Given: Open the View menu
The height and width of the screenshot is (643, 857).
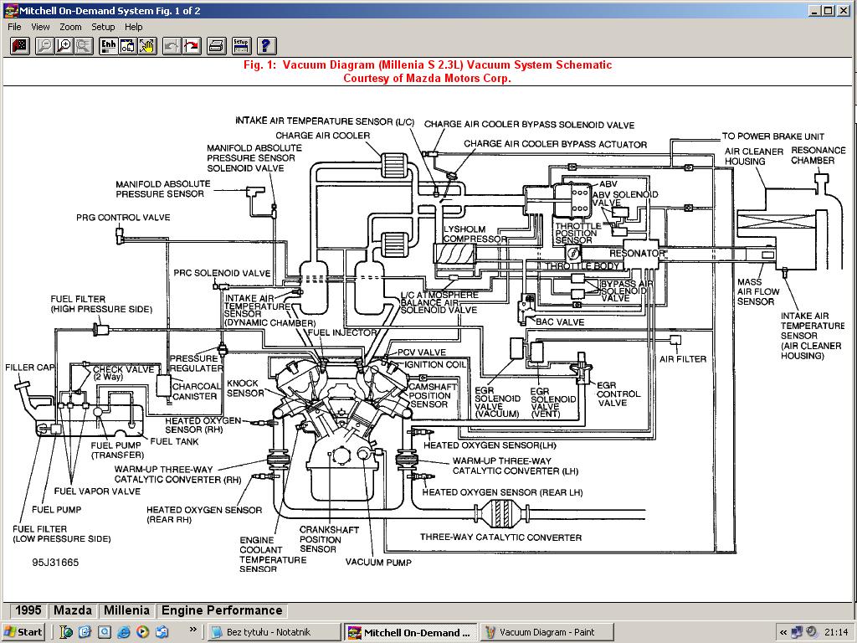Looking at the screenshot, I should pyautogui.click(x=40, y=27).
